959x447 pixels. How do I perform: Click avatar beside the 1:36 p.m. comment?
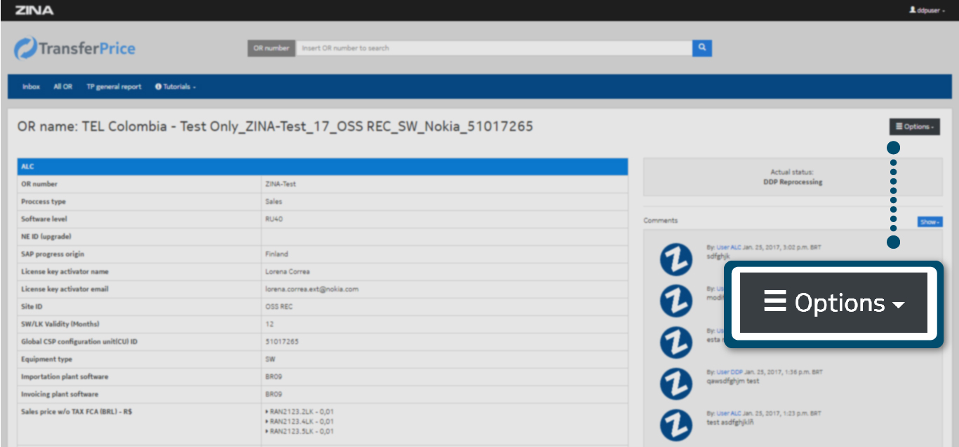pyautogui.click(x=676, y=383)
